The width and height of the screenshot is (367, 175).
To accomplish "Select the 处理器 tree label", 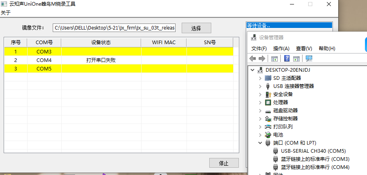I will (x=281, y=102).
